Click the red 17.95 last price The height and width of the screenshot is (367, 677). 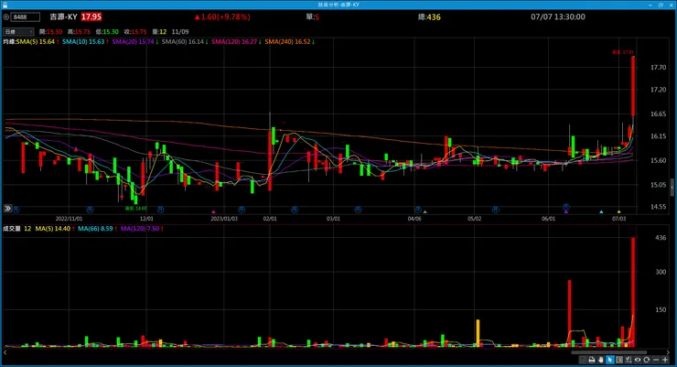pos(91,16)
